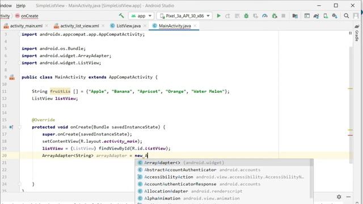This screenshot has width=363, height=204.
Task: Click the user account avatar icon
Action: [356, 16]
